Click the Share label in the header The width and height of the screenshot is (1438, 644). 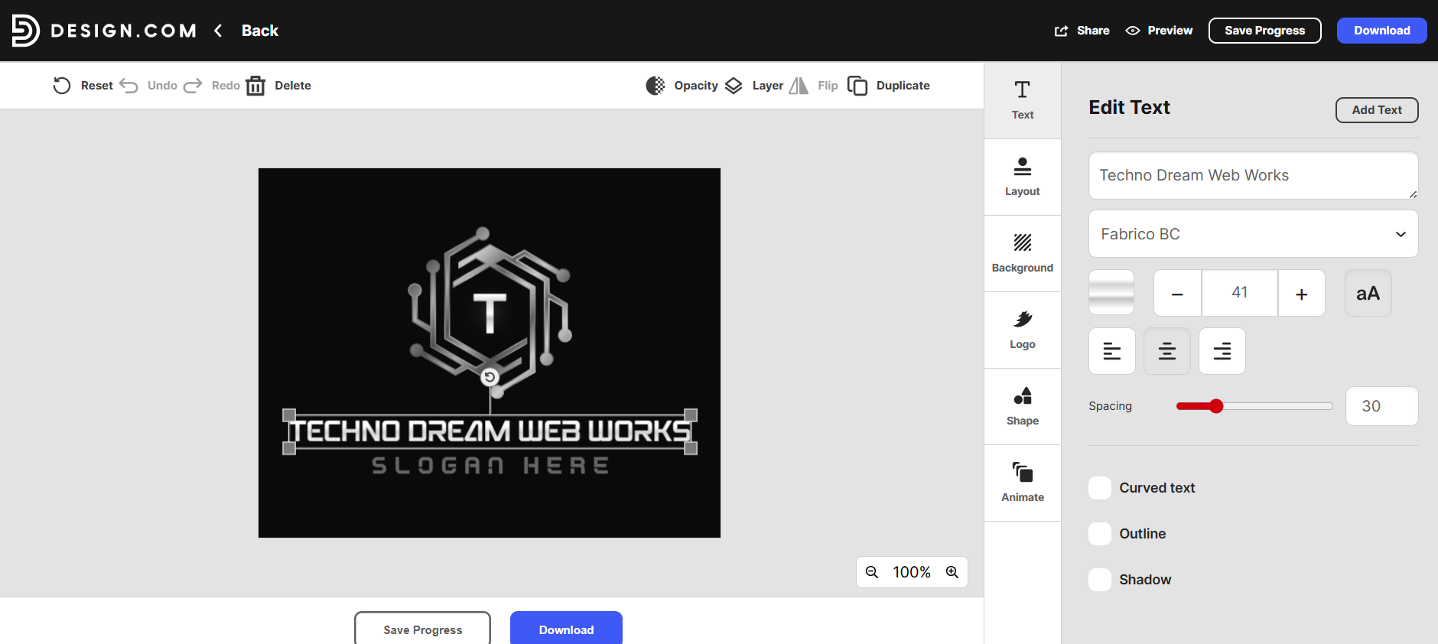(x=1093, y=31)
